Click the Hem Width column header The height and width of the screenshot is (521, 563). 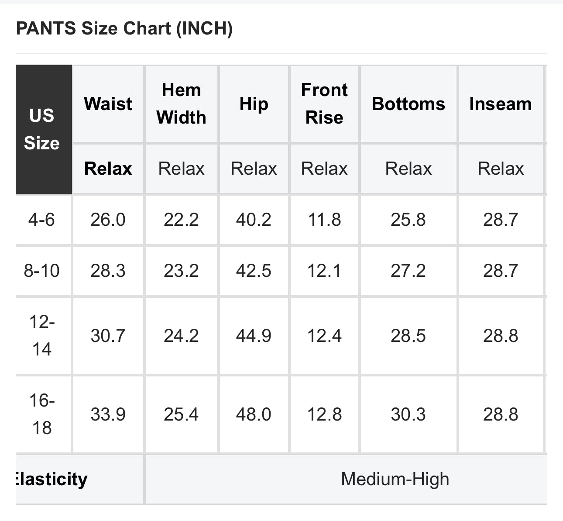tap(181, 104)
